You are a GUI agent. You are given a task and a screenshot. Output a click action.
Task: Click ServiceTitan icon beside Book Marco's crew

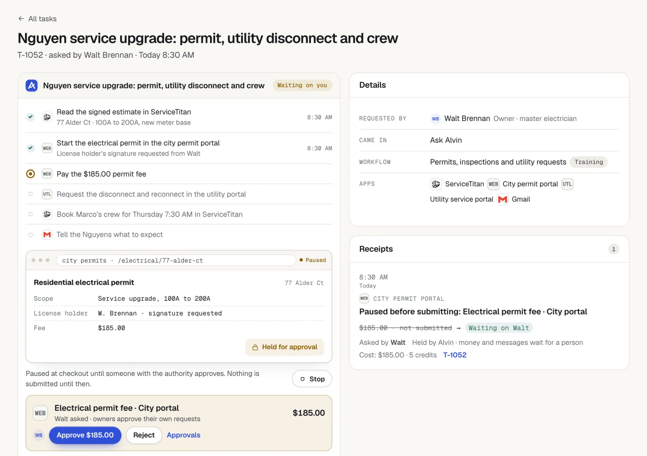(x=47, y=214)
